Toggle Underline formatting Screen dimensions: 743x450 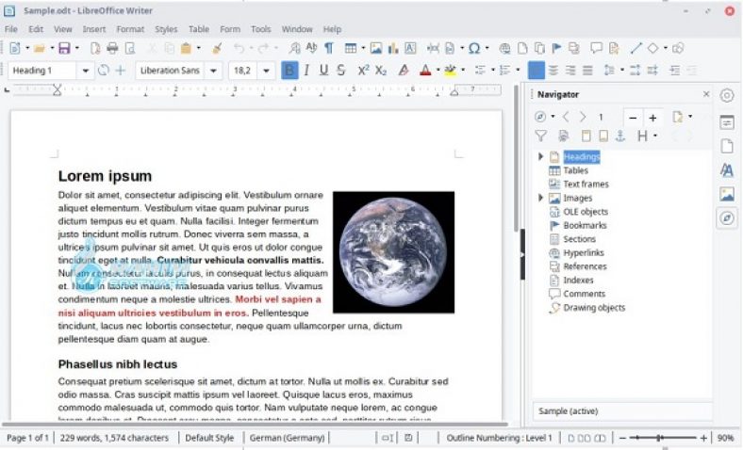click(324, 71)
